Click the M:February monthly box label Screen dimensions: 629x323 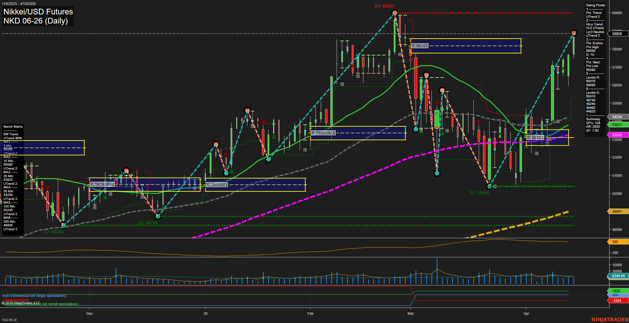[324, 132]
